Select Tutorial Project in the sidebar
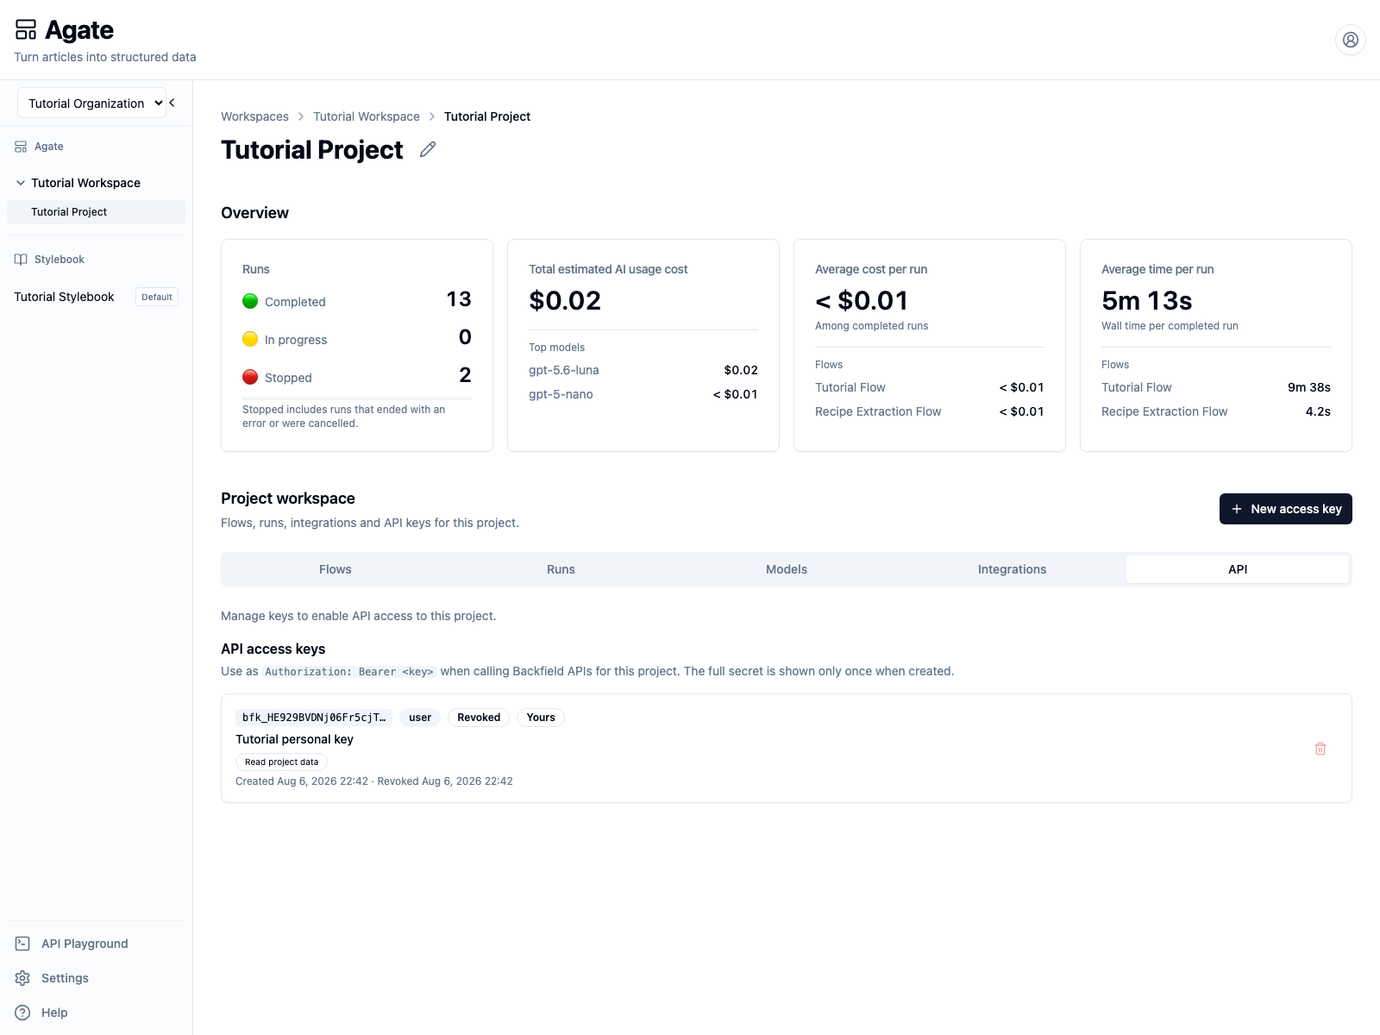The height and width of the screenshot is (1035, 1380). [x=96, y=212]
